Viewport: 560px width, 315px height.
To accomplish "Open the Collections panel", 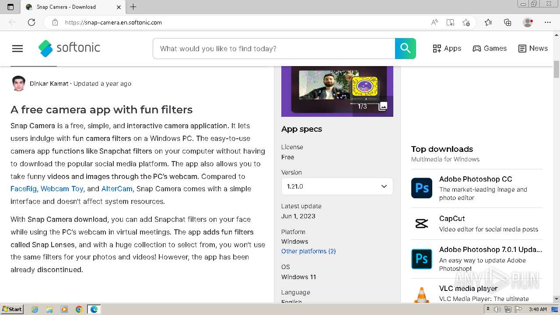I will pyautogui.click(x=507, y=22).
